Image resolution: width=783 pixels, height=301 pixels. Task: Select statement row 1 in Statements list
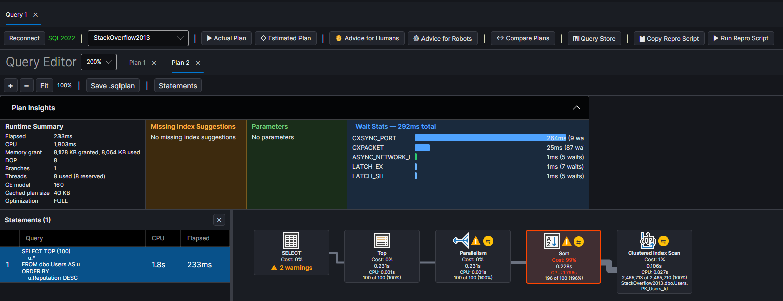point(115,264)
